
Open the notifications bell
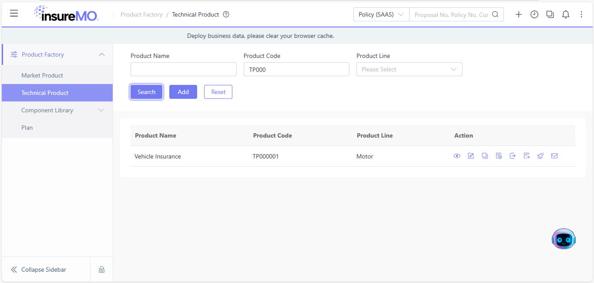(x=566, y=14)
